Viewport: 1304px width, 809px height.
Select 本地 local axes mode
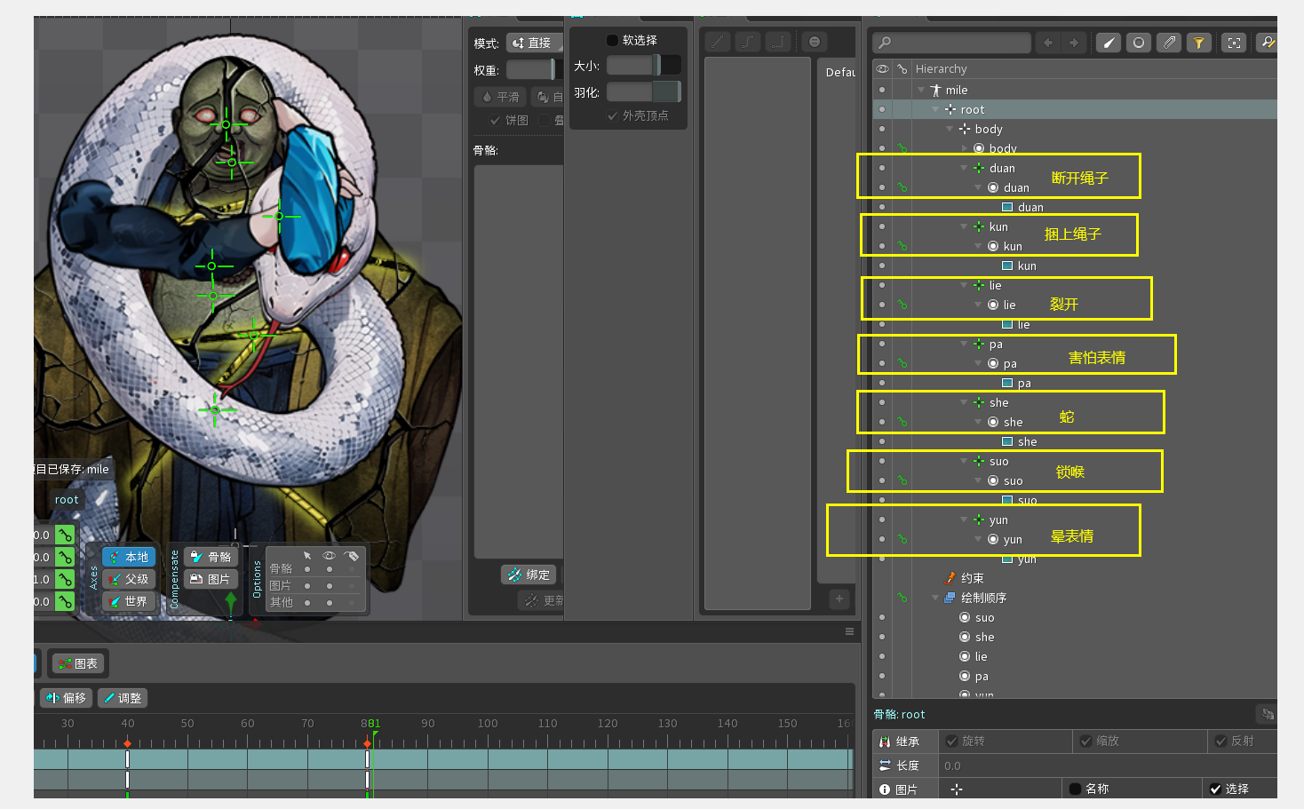[x=129, y=557]
